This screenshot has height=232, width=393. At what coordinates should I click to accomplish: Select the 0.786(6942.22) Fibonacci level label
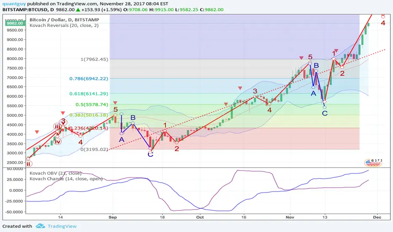(x=89, y=78)
